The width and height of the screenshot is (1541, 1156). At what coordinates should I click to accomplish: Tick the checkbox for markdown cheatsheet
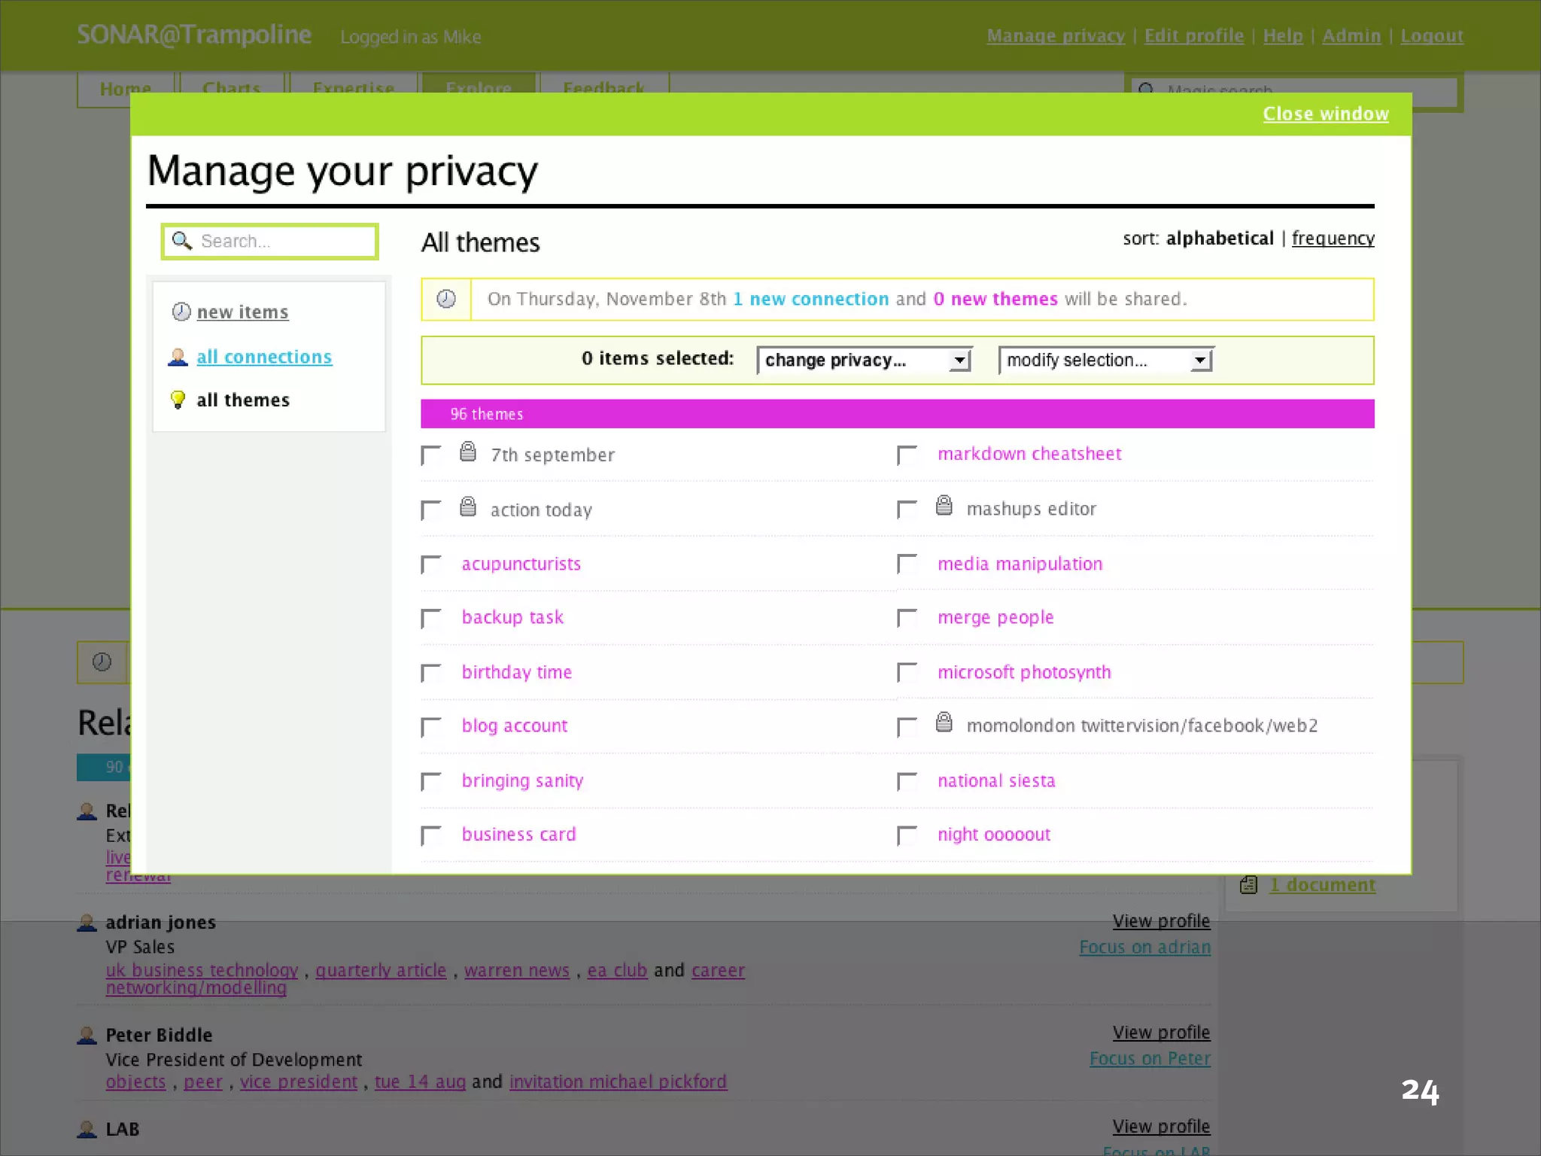click(907, 455)
